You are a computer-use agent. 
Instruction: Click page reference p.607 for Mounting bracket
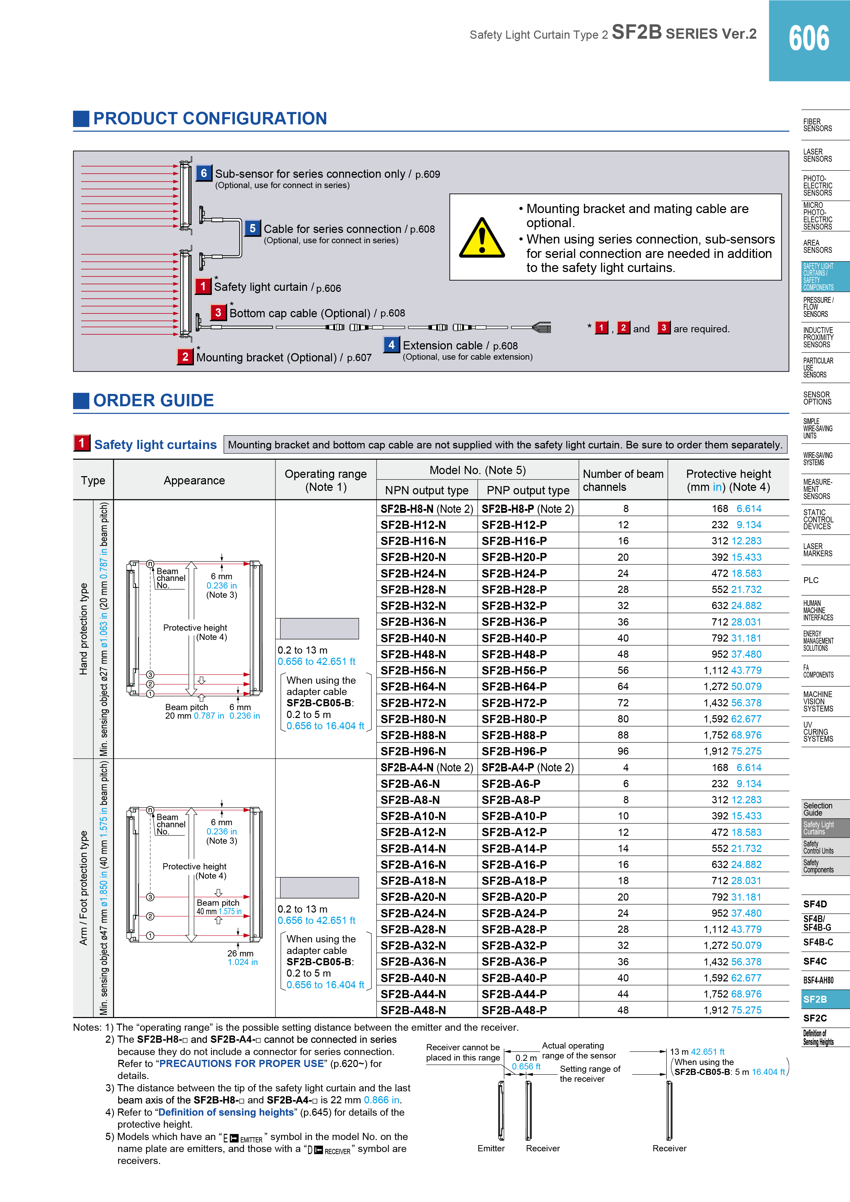[359, 358]
